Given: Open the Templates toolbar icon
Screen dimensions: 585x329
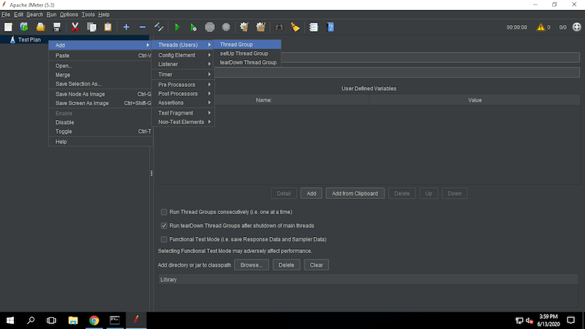Looking at the screenshot, I should click(24, 27).
